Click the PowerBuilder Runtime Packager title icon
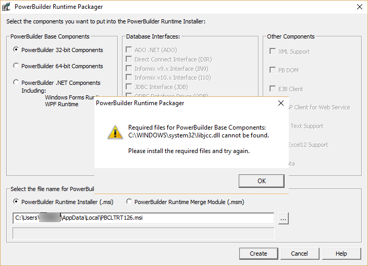Screen dimensions: 368x266 6,7
